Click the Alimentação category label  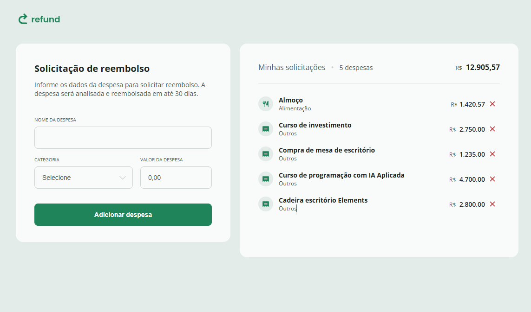tap(295, 108)
